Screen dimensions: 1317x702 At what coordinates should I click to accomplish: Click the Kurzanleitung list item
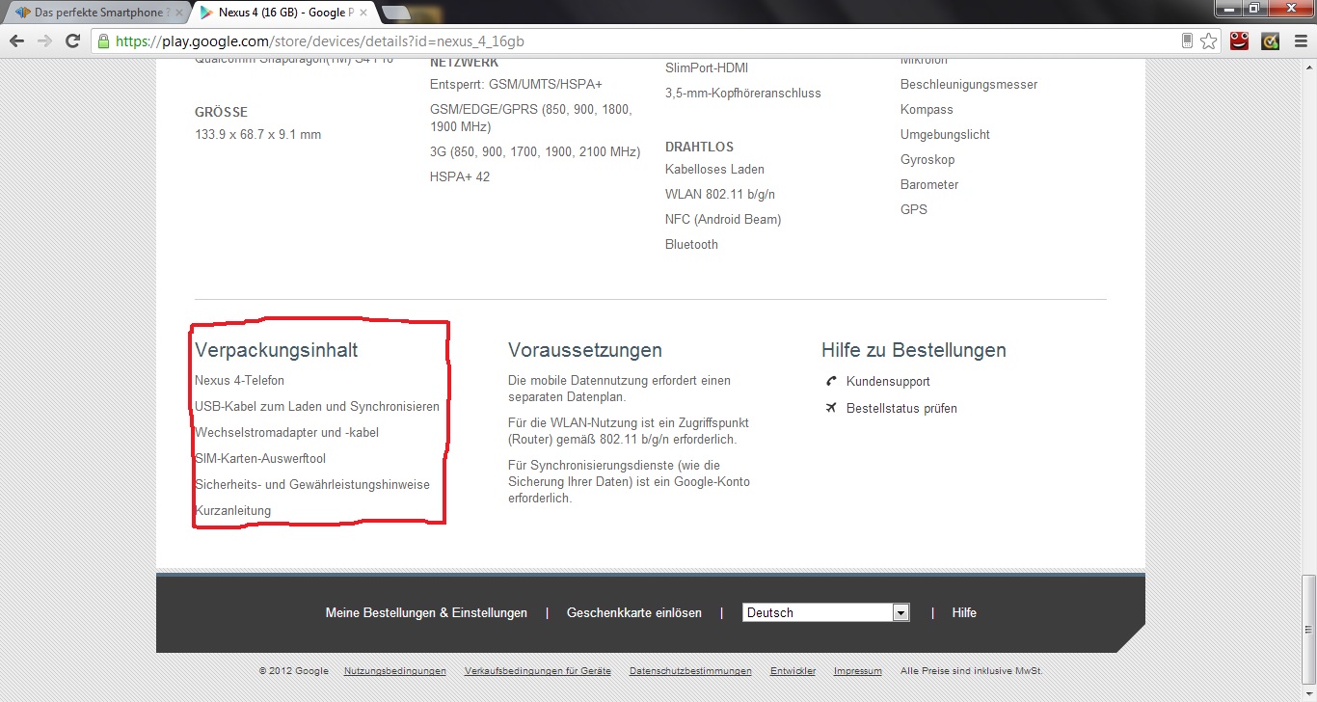click(233, 511)
